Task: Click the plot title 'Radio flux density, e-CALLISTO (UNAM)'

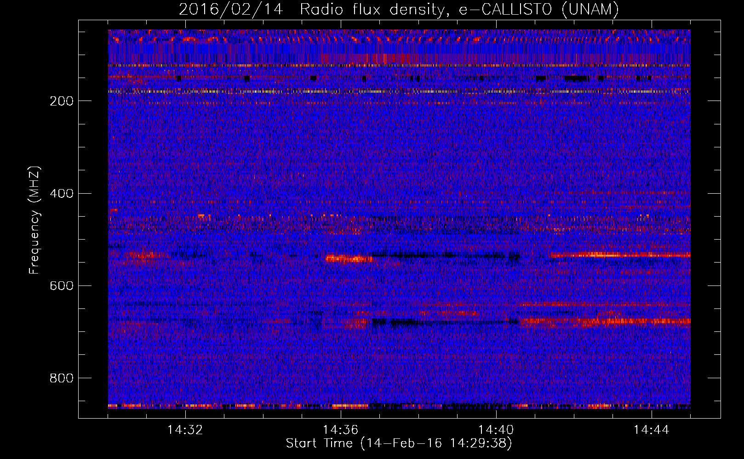Action: (x=459, y=9)
